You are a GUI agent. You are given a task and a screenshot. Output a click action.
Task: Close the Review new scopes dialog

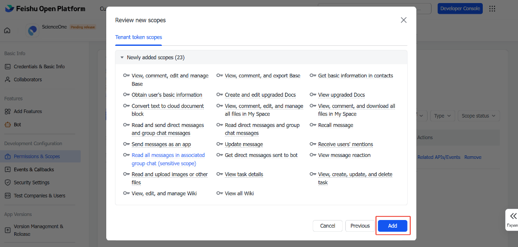[404, 20]
